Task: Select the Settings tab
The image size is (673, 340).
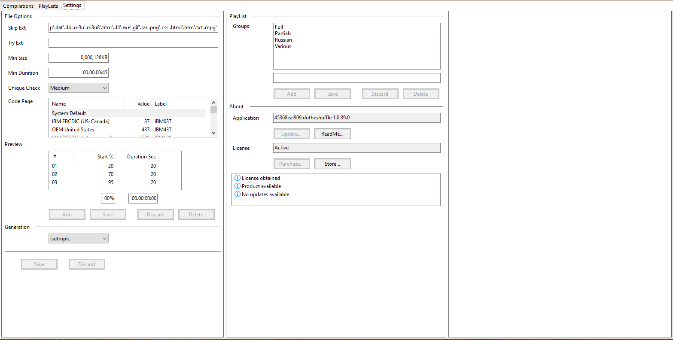Action: point(72,6)
